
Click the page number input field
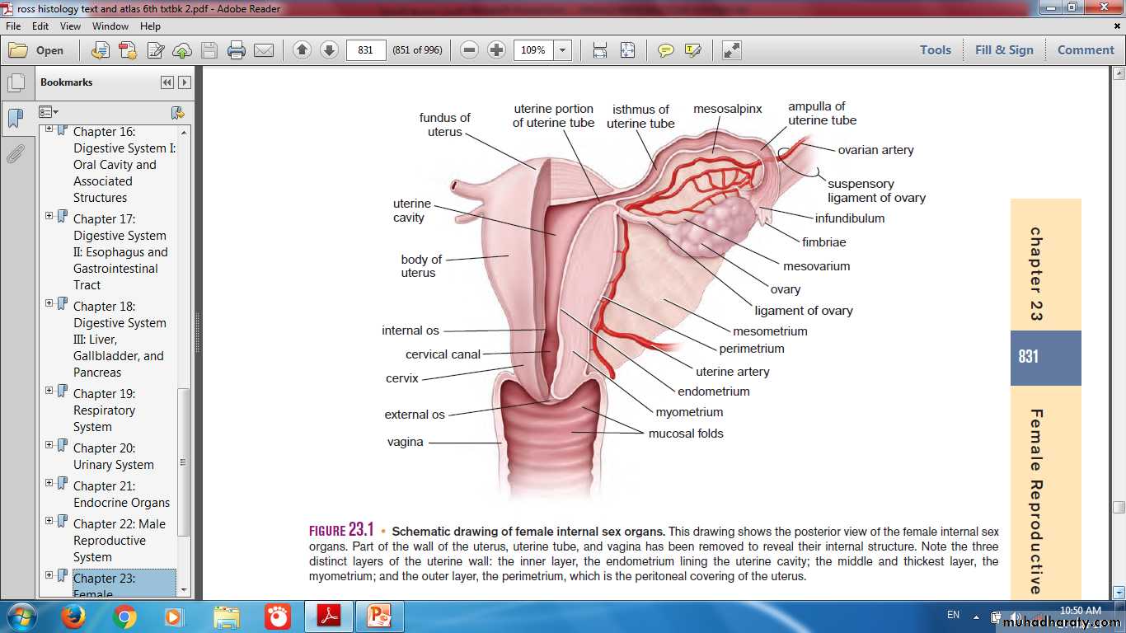(366, 50)
